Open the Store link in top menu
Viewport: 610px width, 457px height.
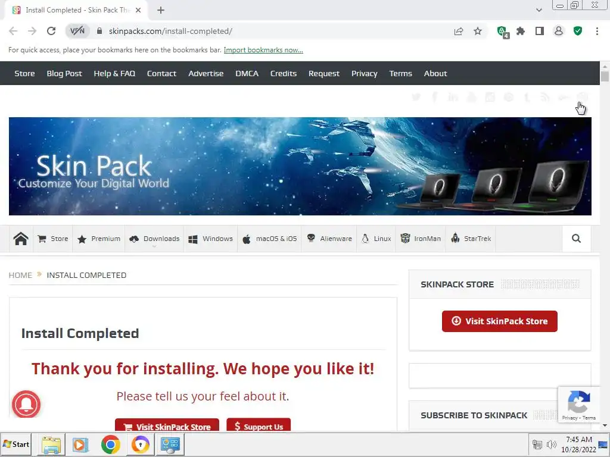[x=24, y=73]
